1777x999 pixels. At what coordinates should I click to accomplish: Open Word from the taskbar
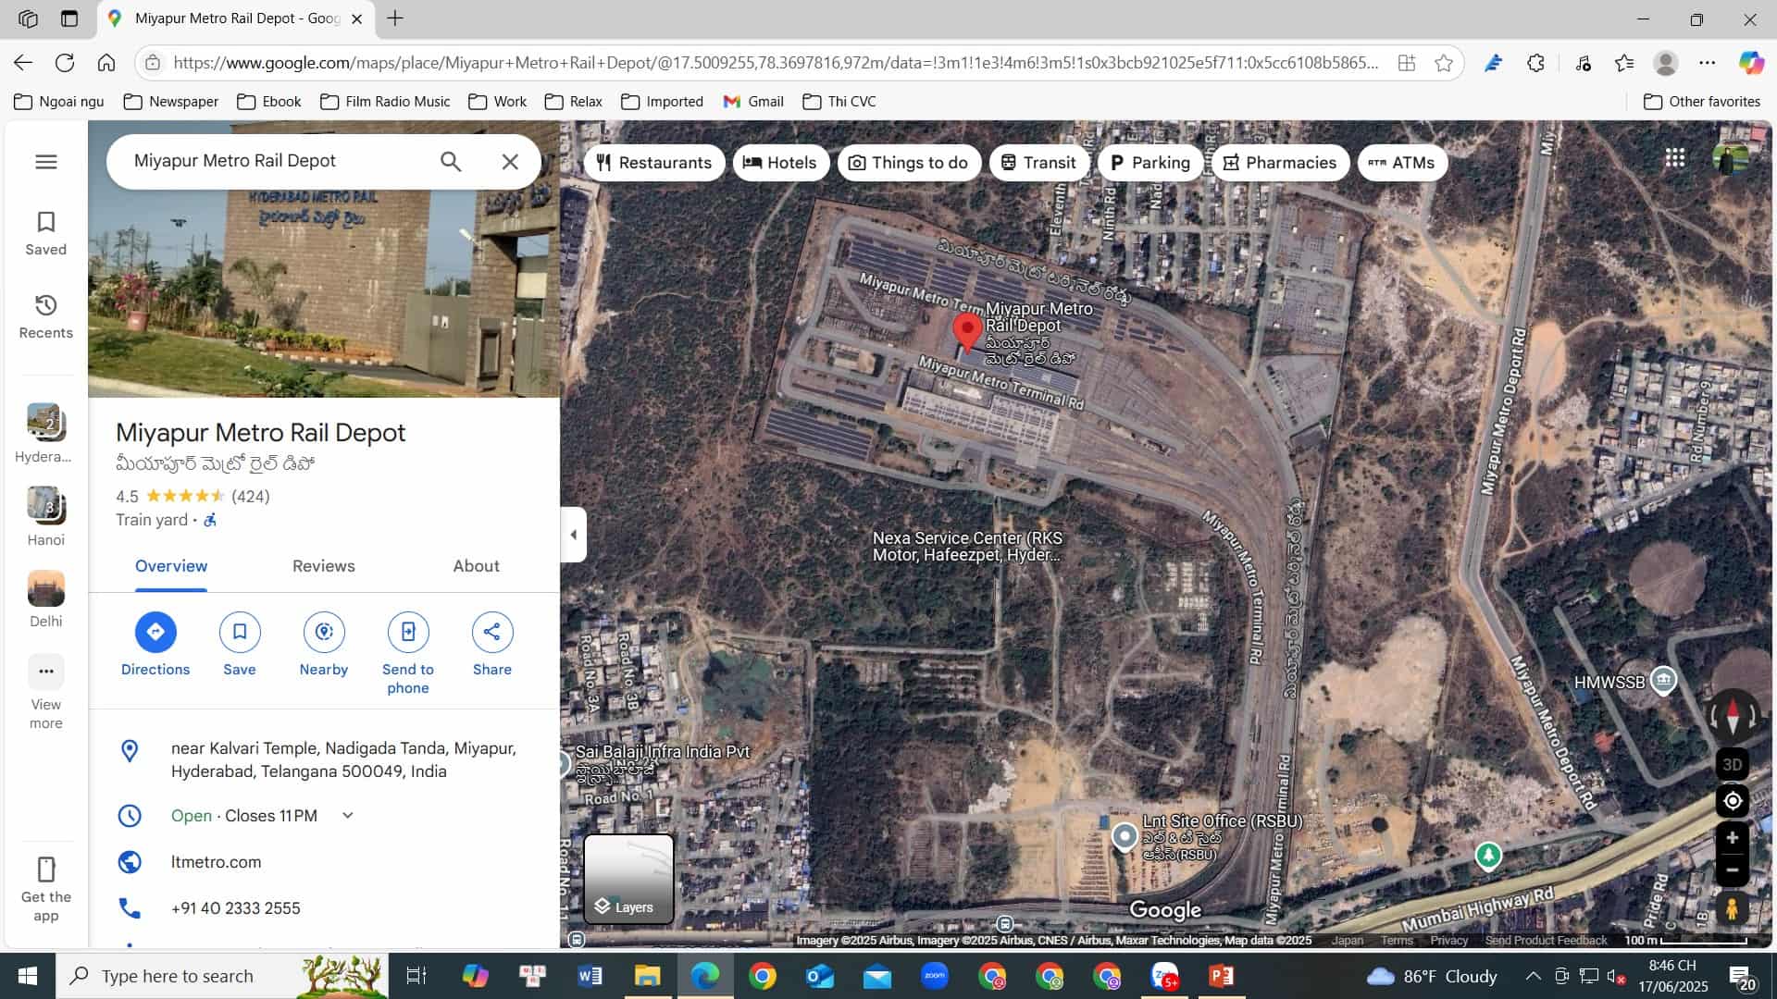590,976
